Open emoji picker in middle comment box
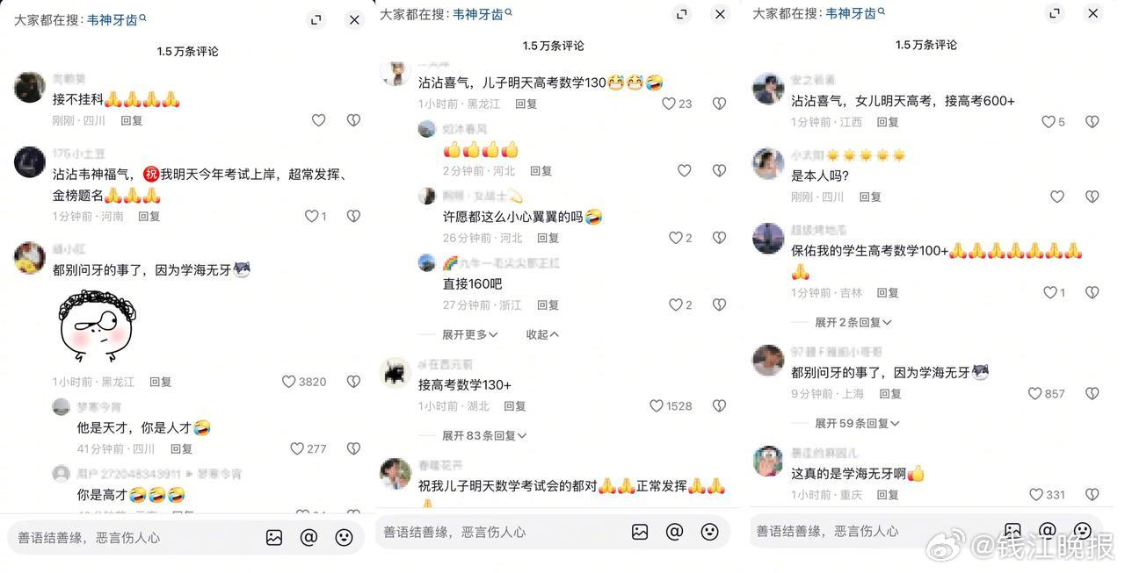This screenshot has width=1125, height=573. click(x=709, y=532)
